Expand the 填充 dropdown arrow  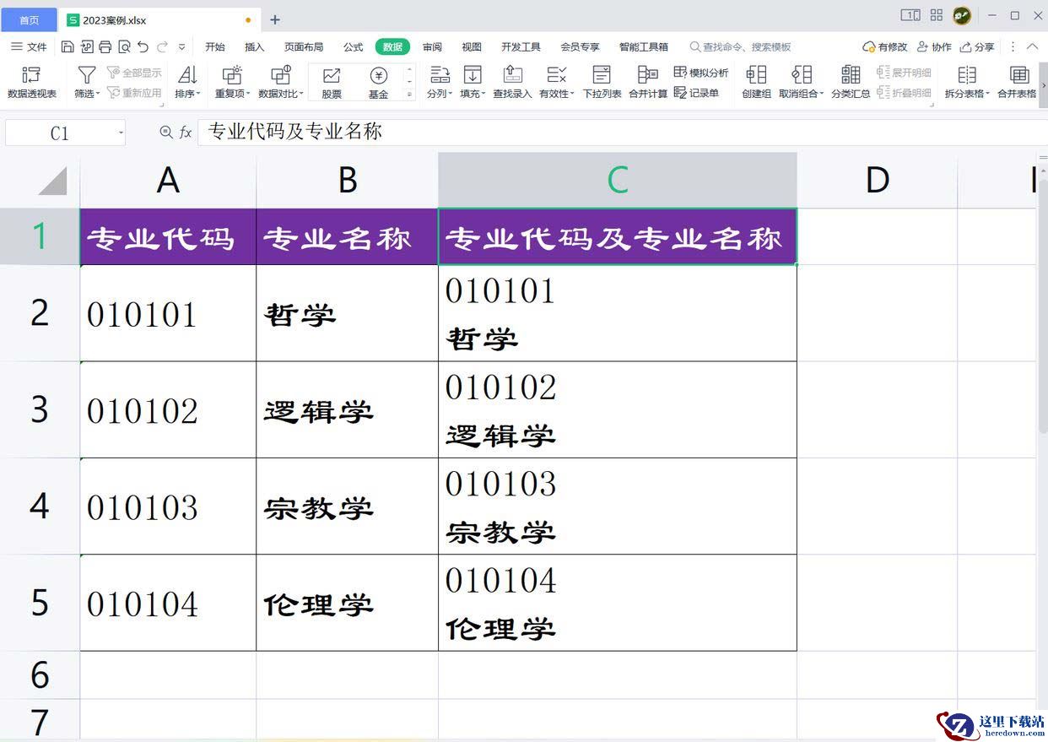tap(483, 95)
